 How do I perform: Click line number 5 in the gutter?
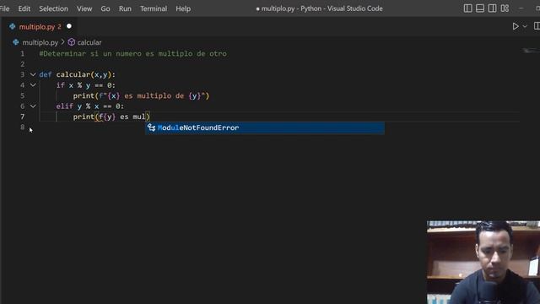(23, 95)
